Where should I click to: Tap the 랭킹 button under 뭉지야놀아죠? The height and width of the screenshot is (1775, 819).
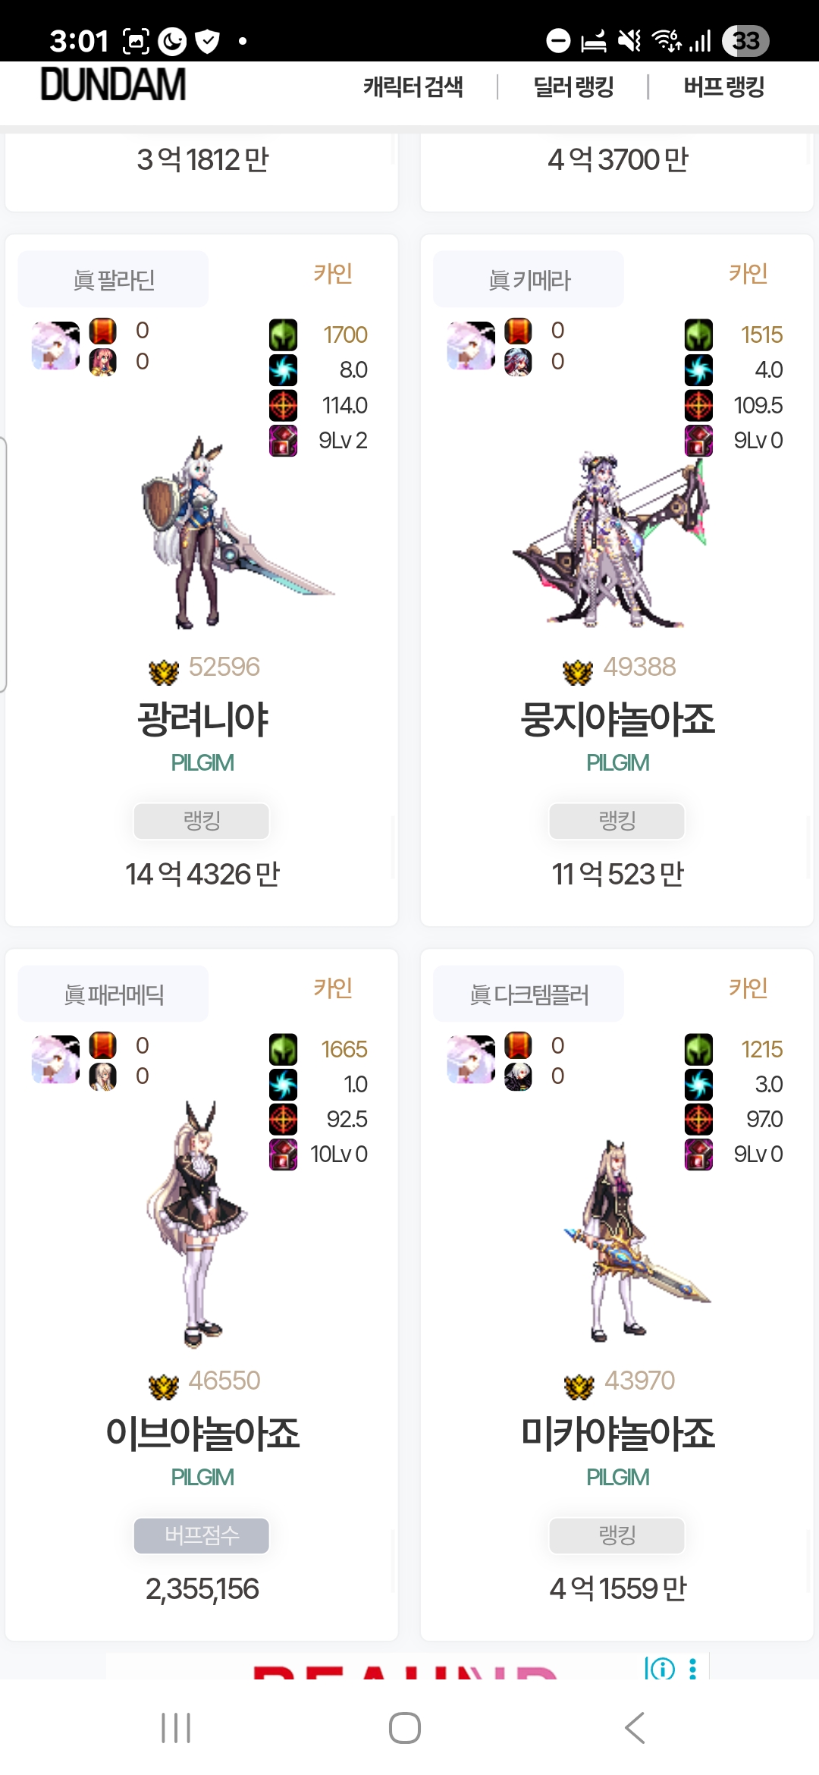pos(617,821)
